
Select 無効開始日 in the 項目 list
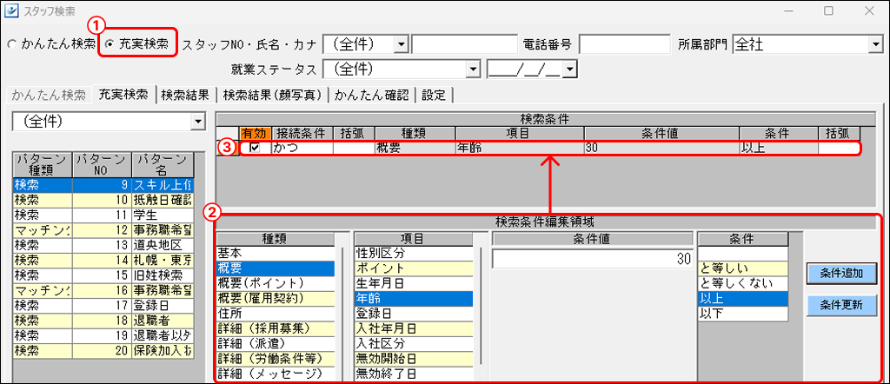point(414,359)
